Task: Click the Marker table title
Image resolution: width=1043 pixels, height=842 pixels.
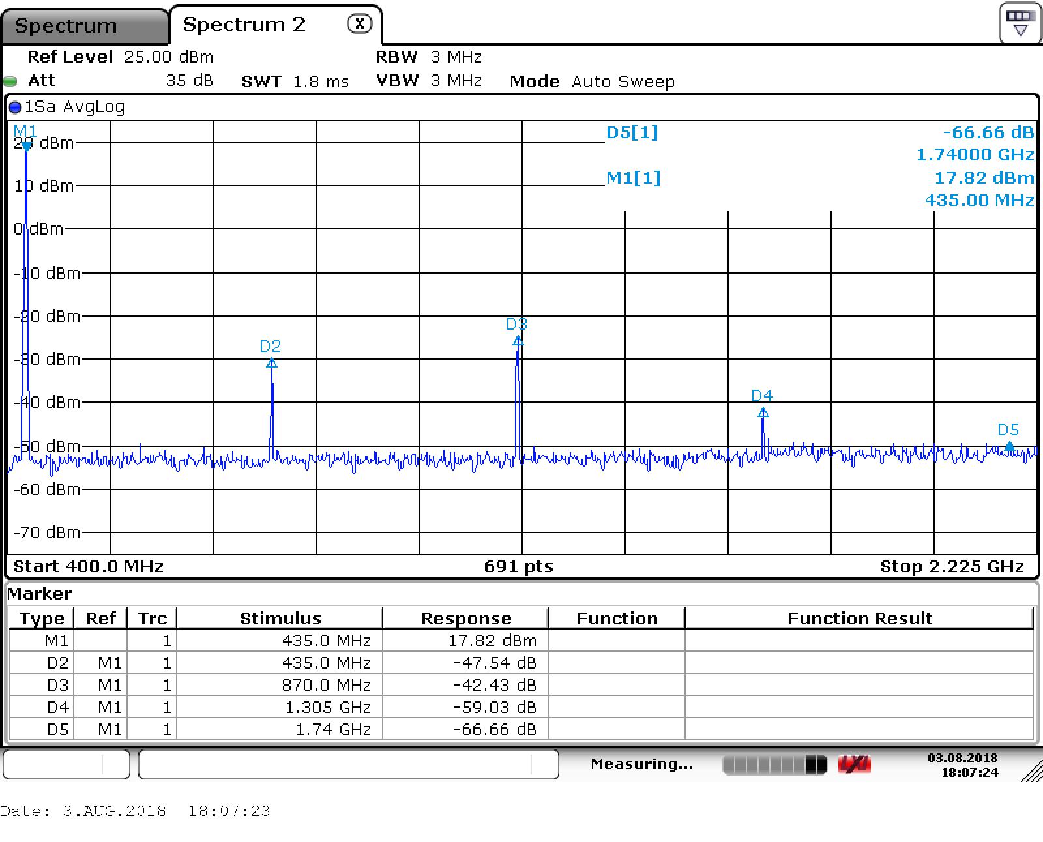Action: pos(39,594)
